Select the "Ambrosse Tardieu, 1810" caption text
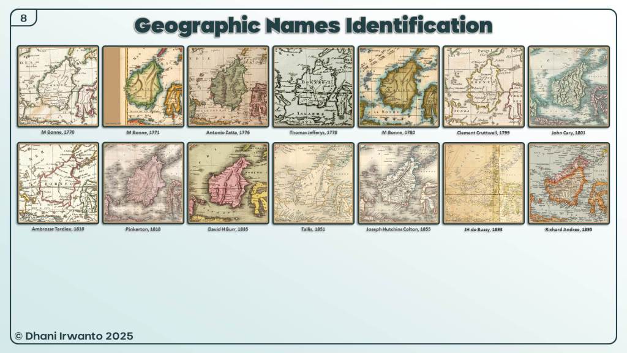The width and height of the screenshot is (627, 353). [x=58, y=229]
